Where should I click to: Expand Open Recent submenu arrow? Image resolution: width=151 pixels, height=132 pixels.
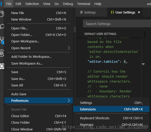pyautogui.click(x=69, y=48)
